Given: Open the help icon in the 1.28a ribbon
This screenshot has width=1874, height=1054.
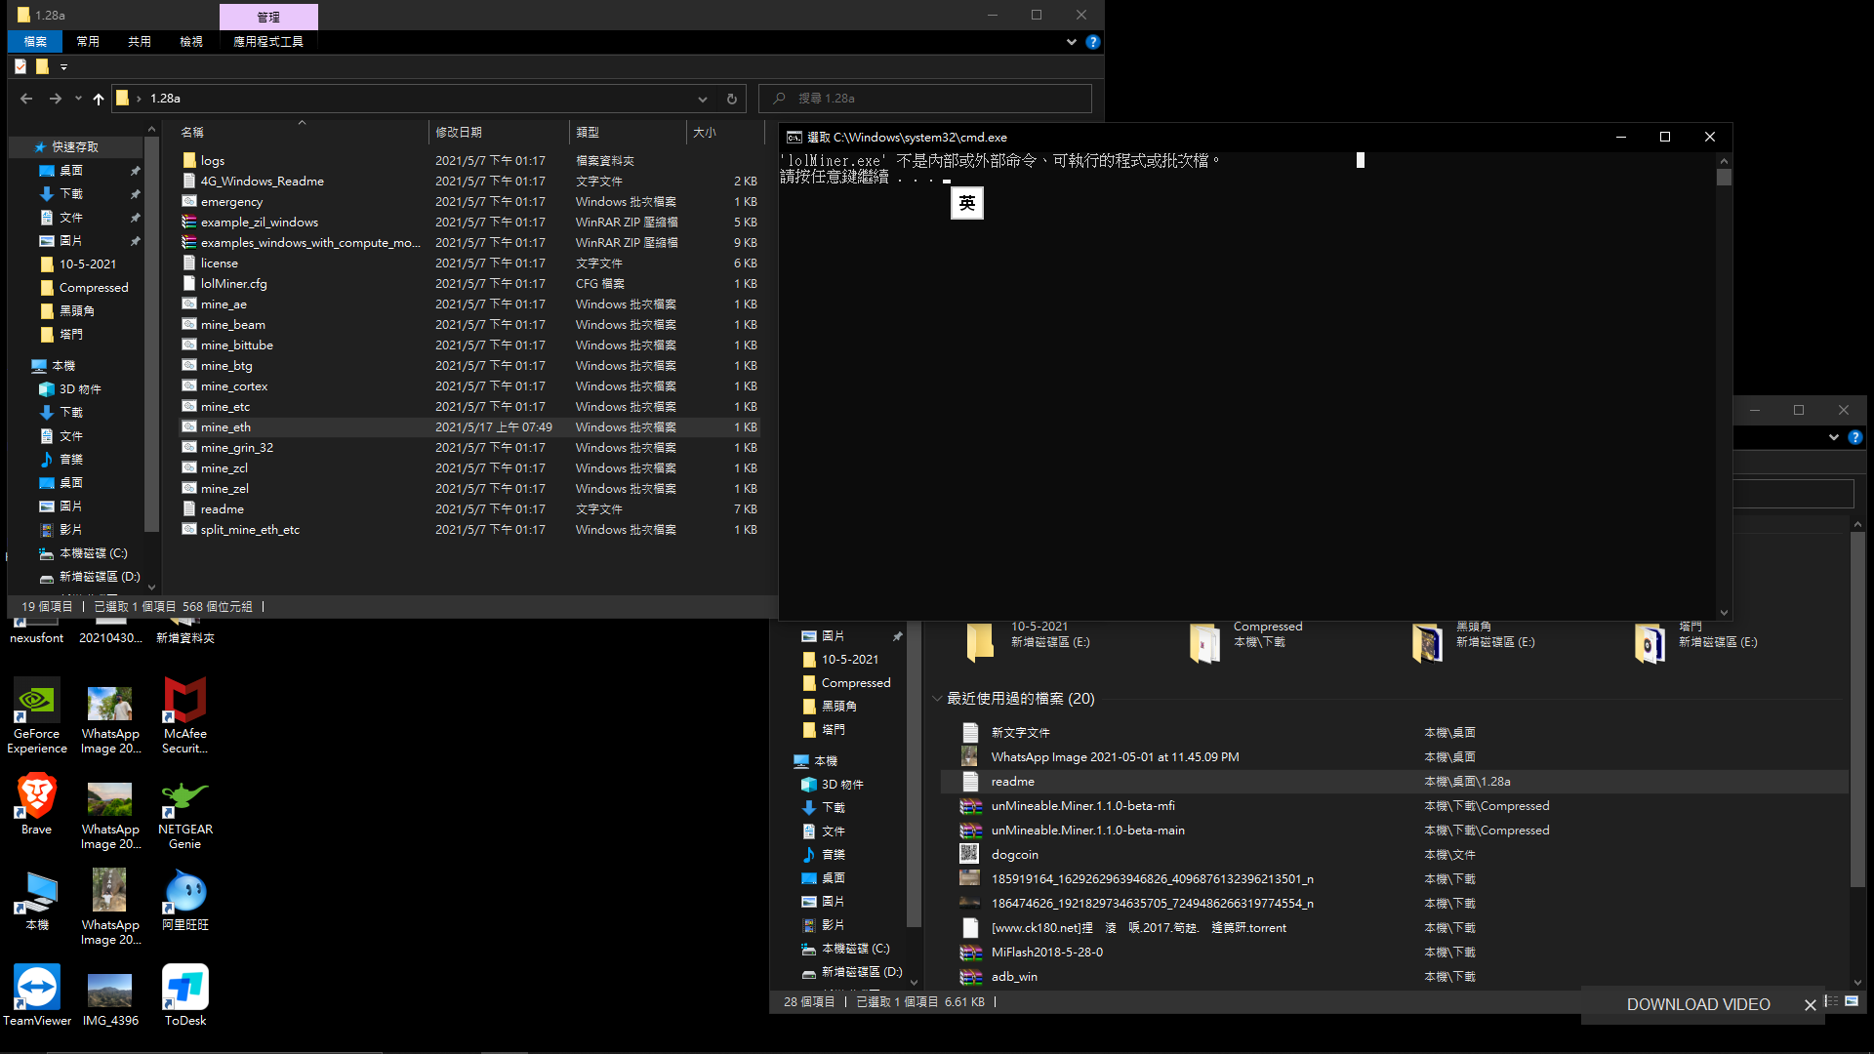Looking at the screenshot, I should (1093, 42).
